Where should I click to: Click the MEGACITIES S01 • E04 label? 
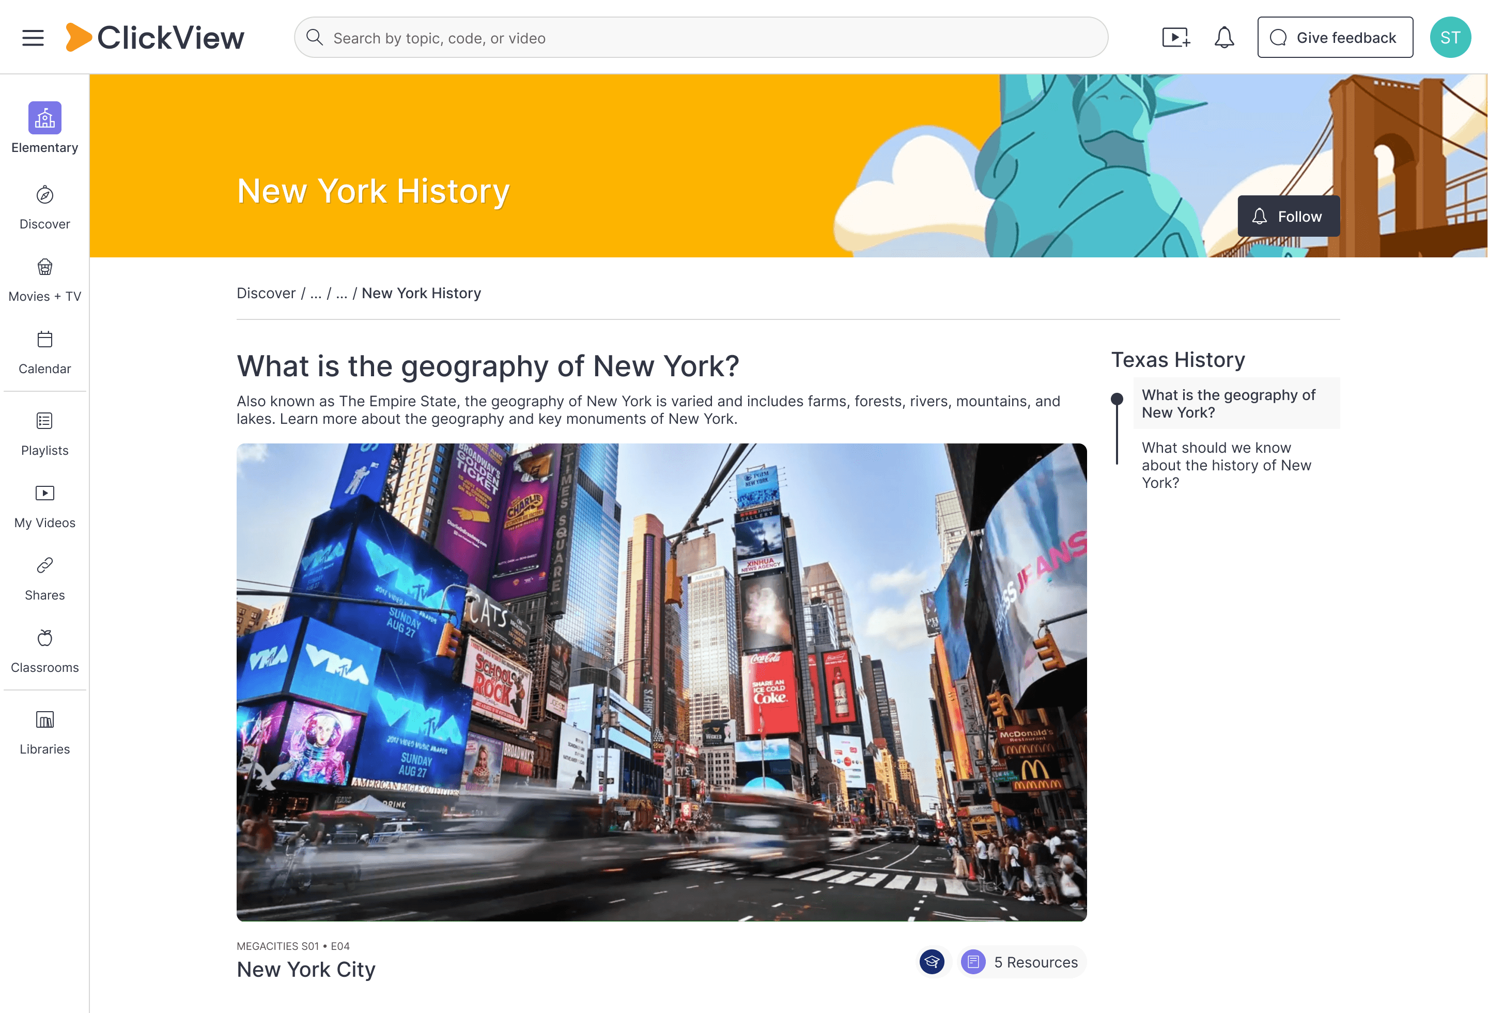pos(293,946)
